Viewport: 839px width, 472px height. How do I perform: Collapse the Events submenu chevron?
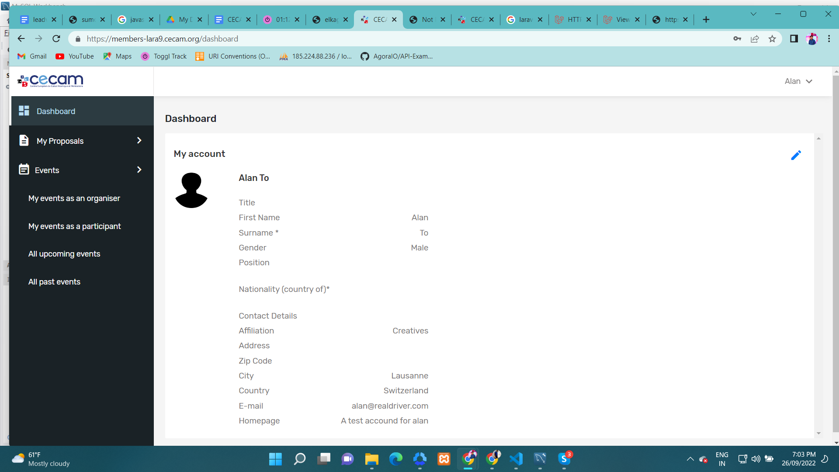(139, 170)
